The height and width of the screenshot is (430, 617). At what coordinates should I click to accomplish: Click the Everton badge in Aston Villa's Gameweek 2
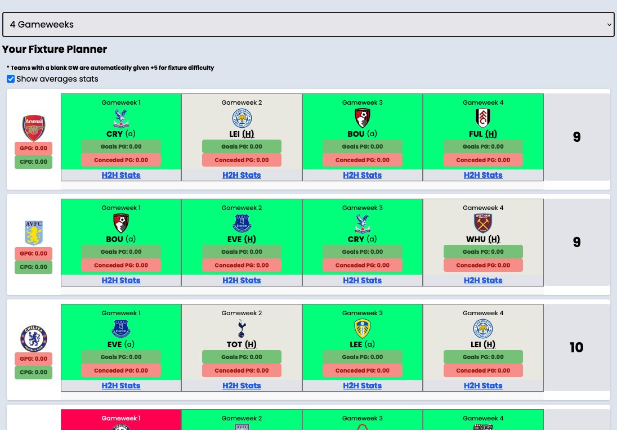point(242,224)
